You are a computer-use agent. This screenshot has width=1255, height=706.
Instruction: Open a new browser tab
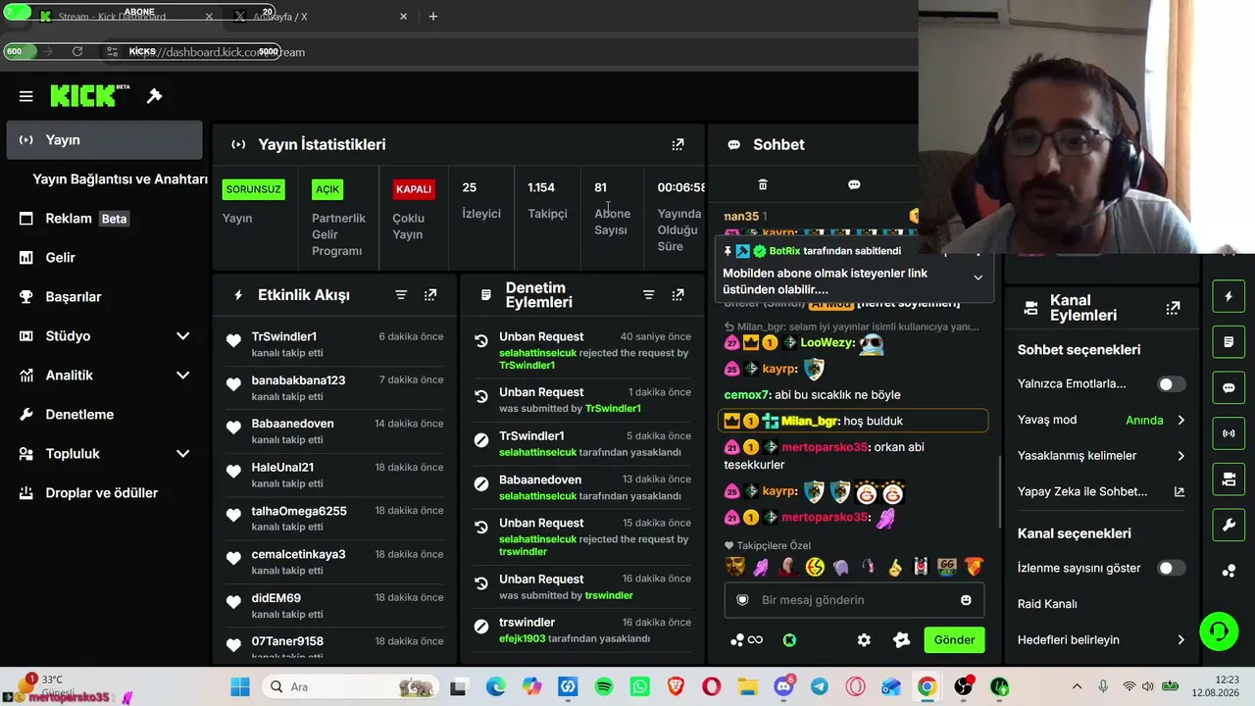point(433,17)
